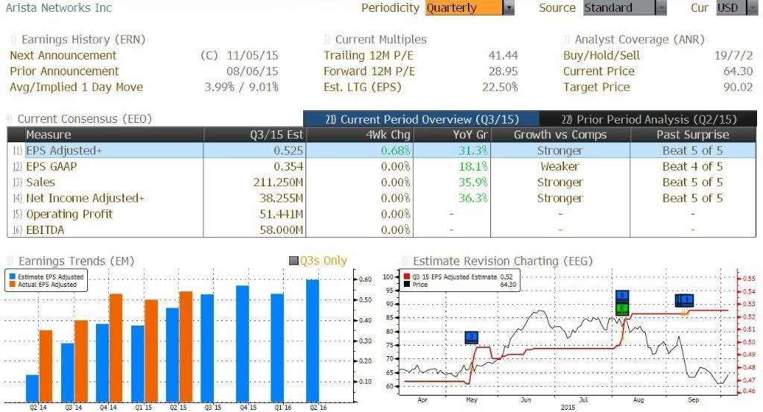The height and width of the screenshot is (412, 763).
Task: Select the Operating Profit row
Action: 381,214
